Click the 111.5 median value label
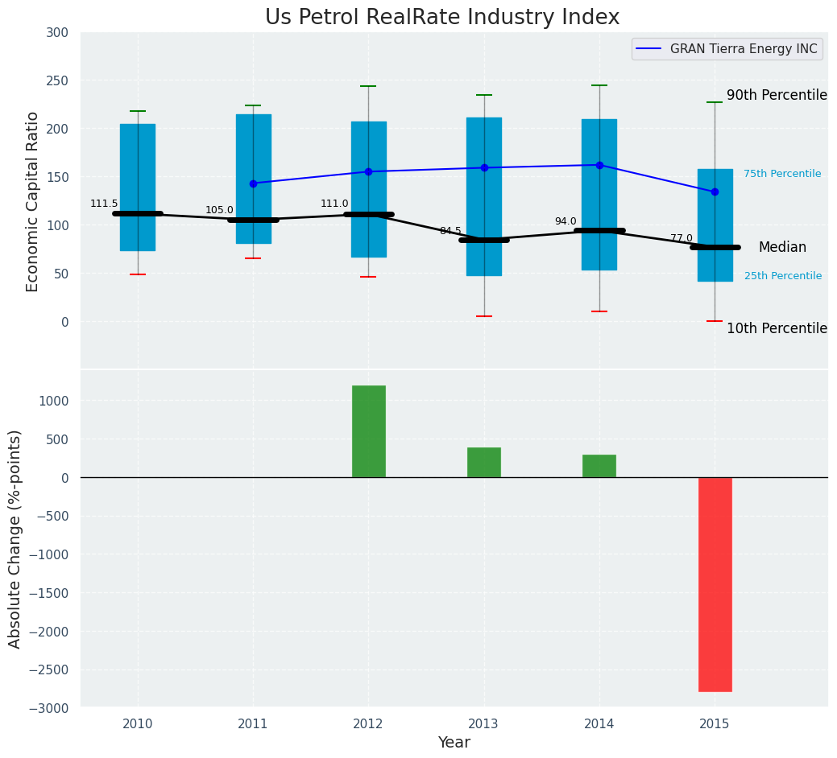This screenshot has height=758, width=837. coord(104,204)
